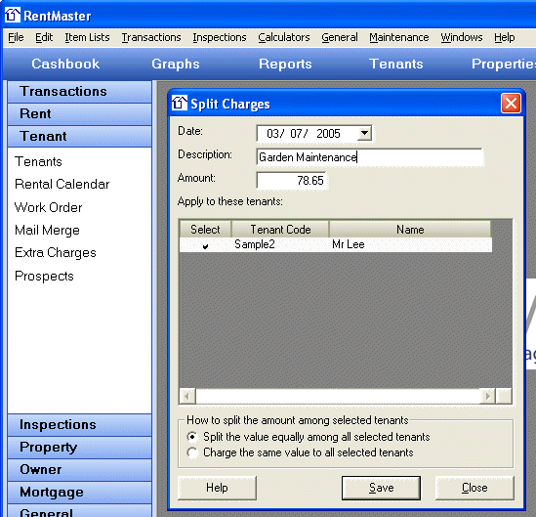Toggle the select checkmark for tenant Sample2
This screenshot has height=517, width=536.
[205, 246]
